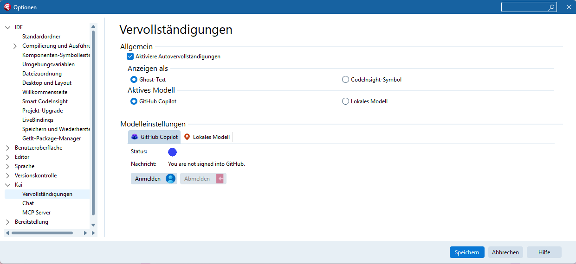Select Projekt-Upgrade tree item

[x=42, y=111]
